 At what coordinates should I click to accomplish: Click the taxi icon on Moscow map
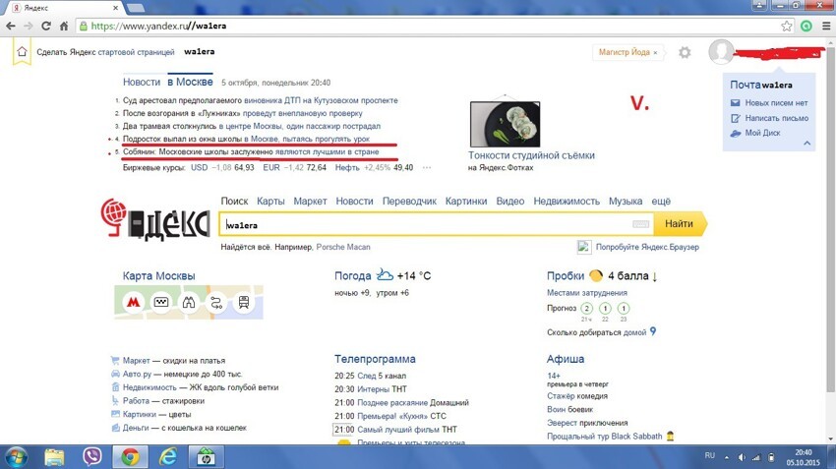pos(161,302)
